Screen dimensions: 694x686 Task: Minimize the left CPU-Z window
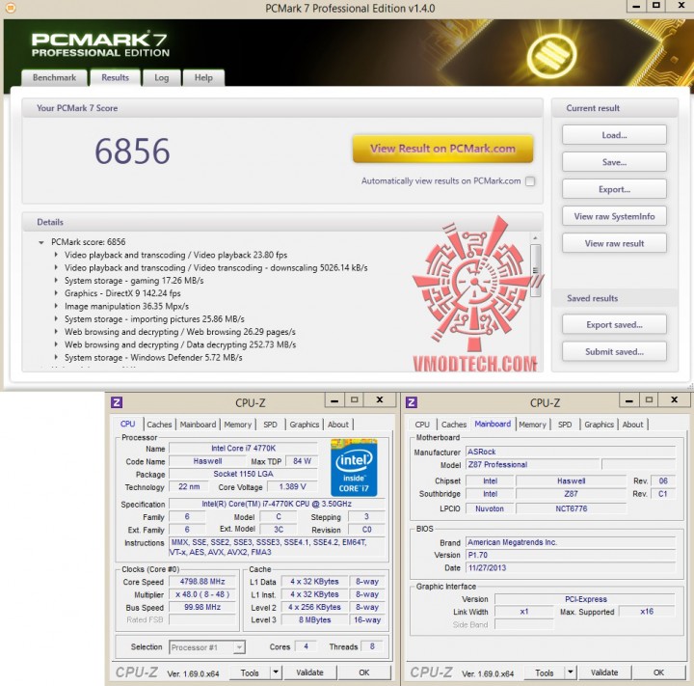click(334, 400)
